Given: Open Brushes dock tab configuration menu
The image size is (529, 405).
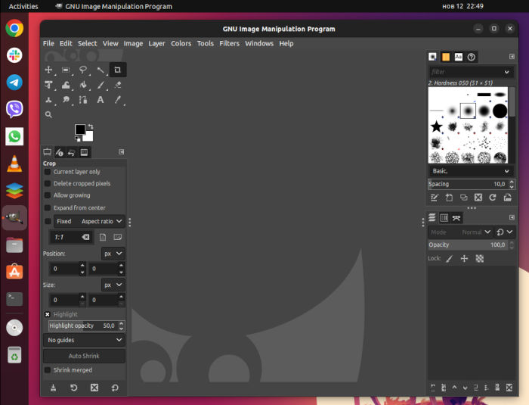Looking at the screenshot, I should pyautogui.click(x=512, y=57).
